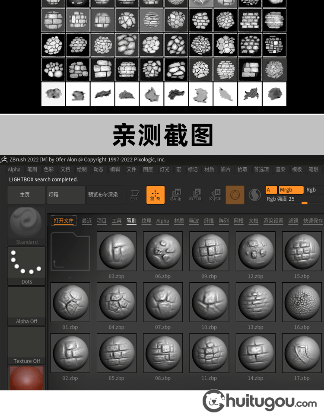Toggle the orange Gizmo 3D button
Viewport: 324px width, 415px height.
point(235,195)
